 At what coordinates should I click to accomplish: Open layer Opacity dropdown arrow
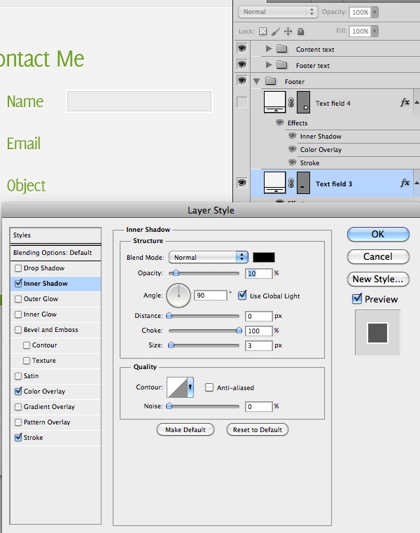click(374, 12)
